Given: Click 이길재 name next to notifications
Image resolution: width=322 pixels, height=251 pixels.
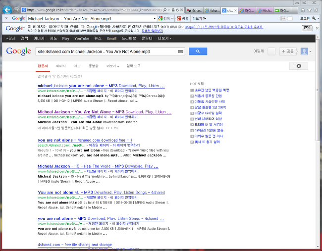Looking at the screenshot, I should coord(258,51).
